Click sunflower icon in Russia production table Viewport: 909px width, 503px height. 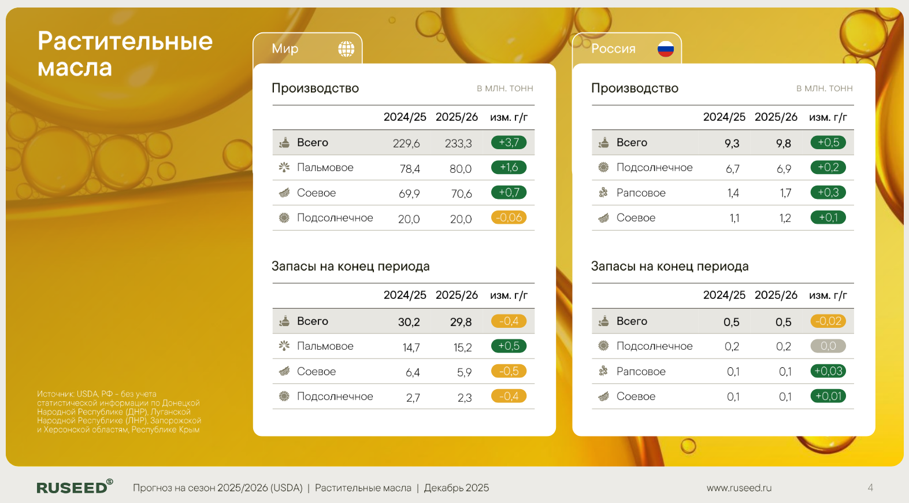click(603, 168)
